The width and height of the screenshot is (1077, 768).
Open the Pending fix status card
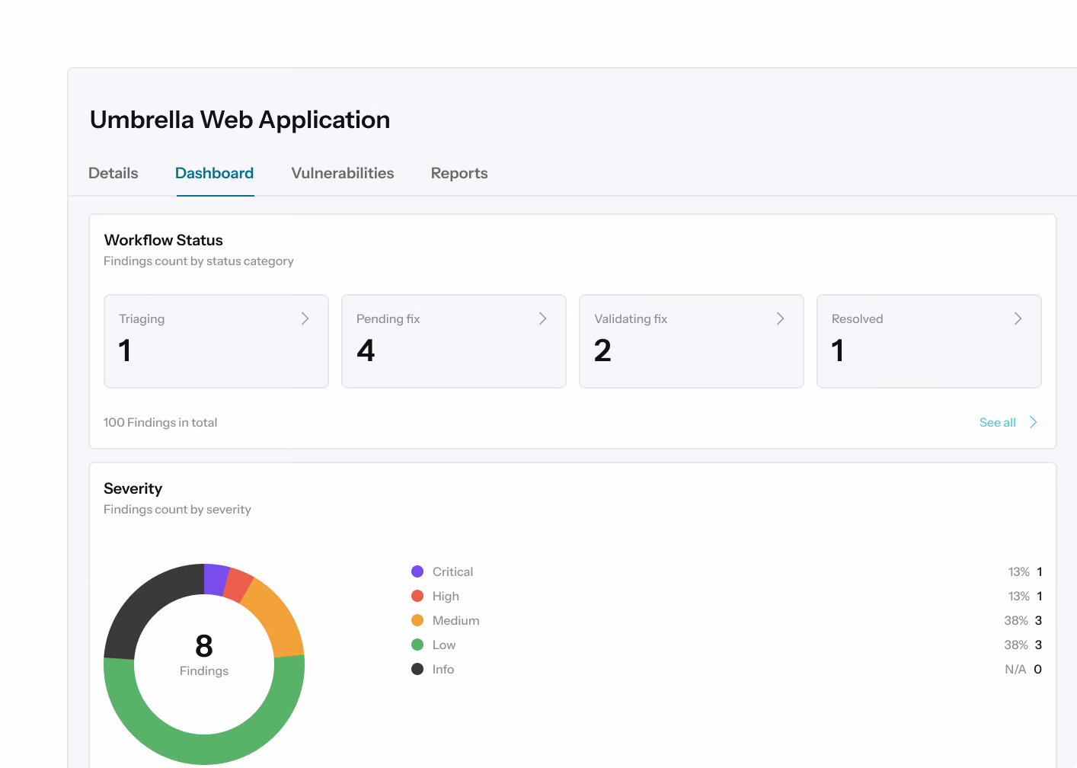click(454, 341)
